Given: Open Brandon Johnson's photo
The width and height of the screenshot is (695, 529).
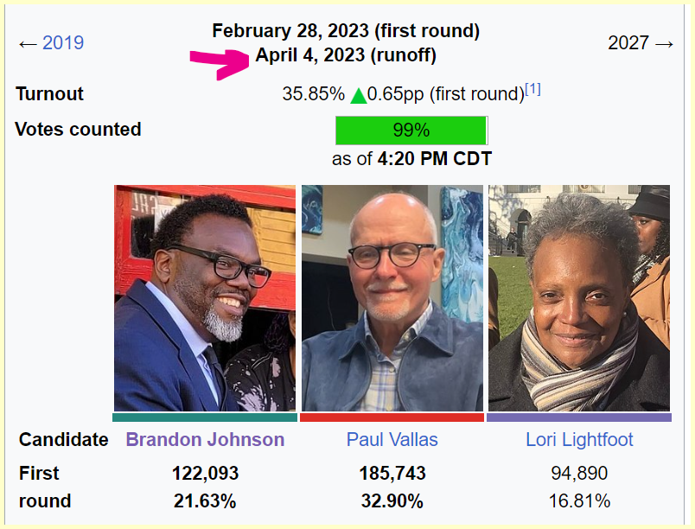Looking at the screenshot, I should click(205, 297).
